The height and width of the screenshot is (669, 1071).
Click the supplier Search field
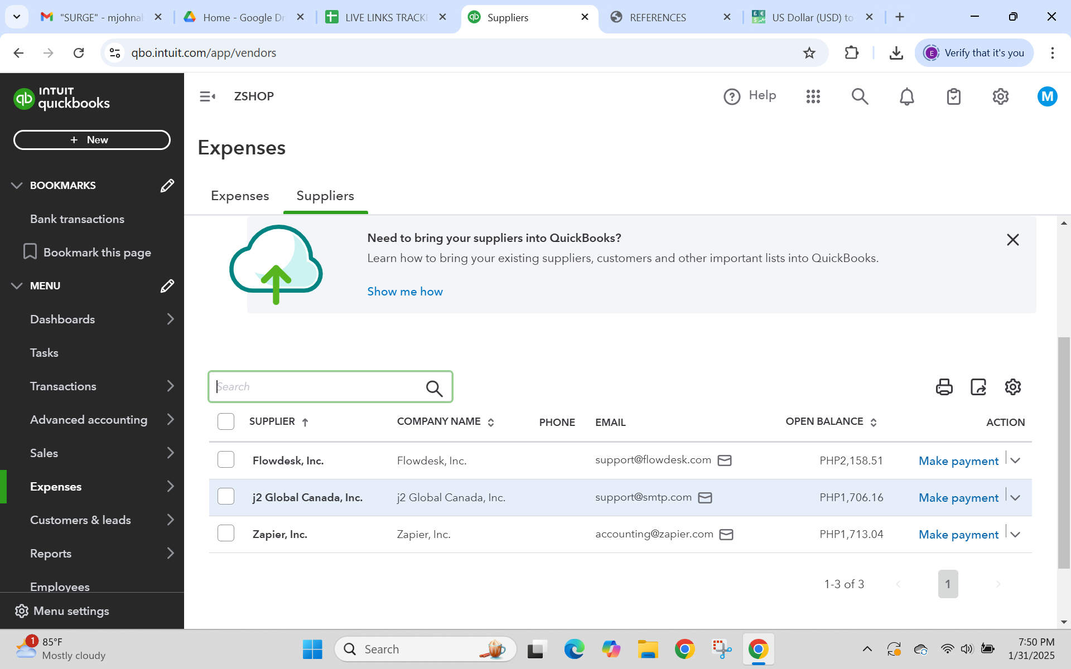click(318, 387)
